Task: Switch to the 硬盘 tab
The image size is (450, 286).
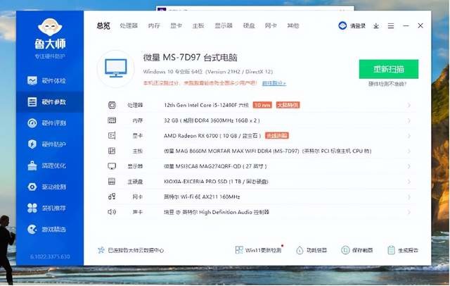Action: point(249,26)
